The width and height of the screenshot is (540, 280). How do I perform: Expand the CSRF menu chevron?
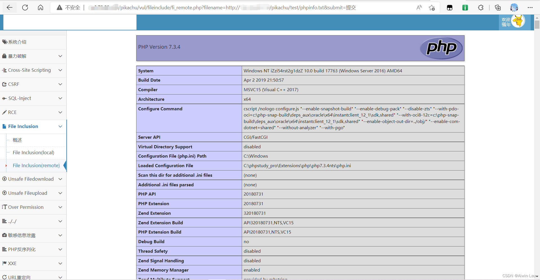(60, 84)
